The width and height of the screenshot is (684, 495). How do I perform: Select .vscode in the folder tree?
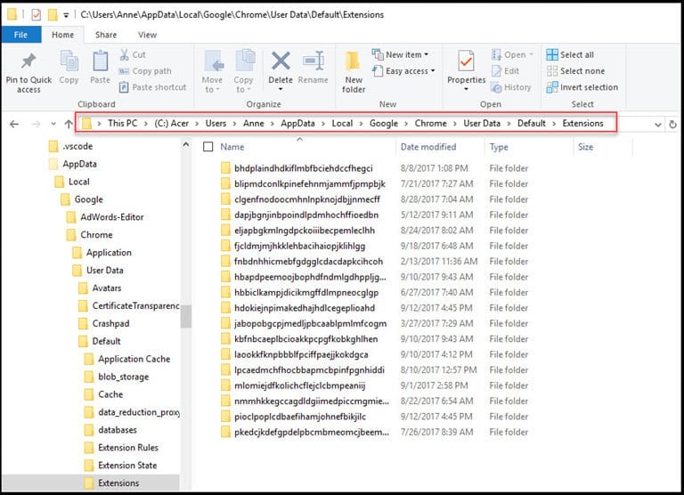point(77,146)
